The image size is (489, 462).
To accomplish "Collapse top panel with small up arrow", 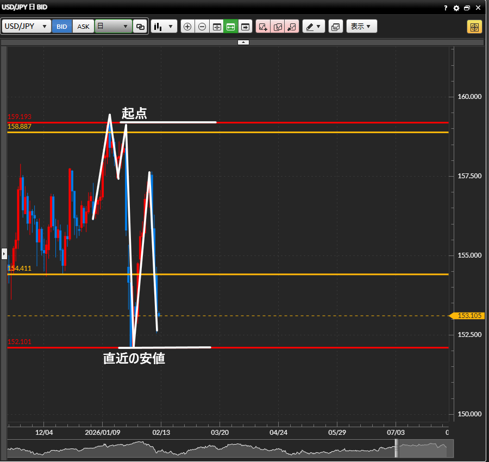I will pos(243,42).
